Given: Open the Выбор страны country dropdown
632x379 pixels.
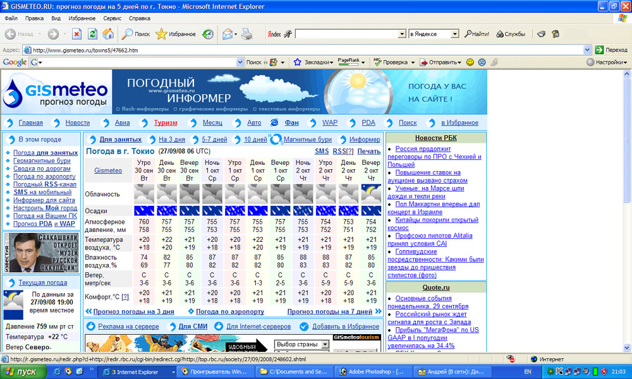Looking at the screenshot, I should (x=302, y=345).
